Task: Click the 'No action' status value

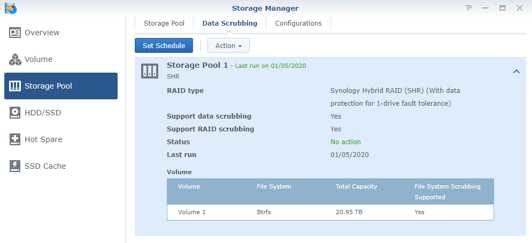Action: 346,142
